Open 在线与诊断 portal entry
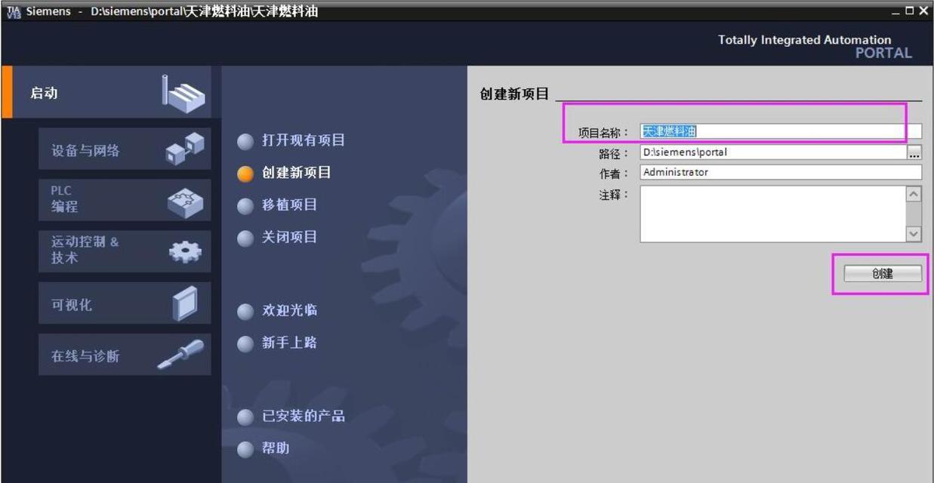This screenshot has height=483, width=934. 125,355
